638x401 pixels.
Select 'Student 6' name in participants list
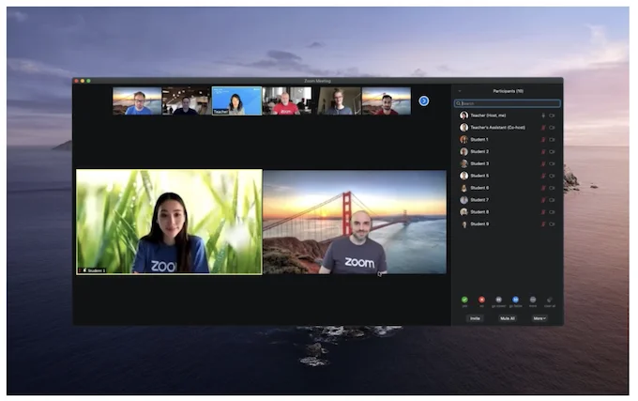[479, 188]
